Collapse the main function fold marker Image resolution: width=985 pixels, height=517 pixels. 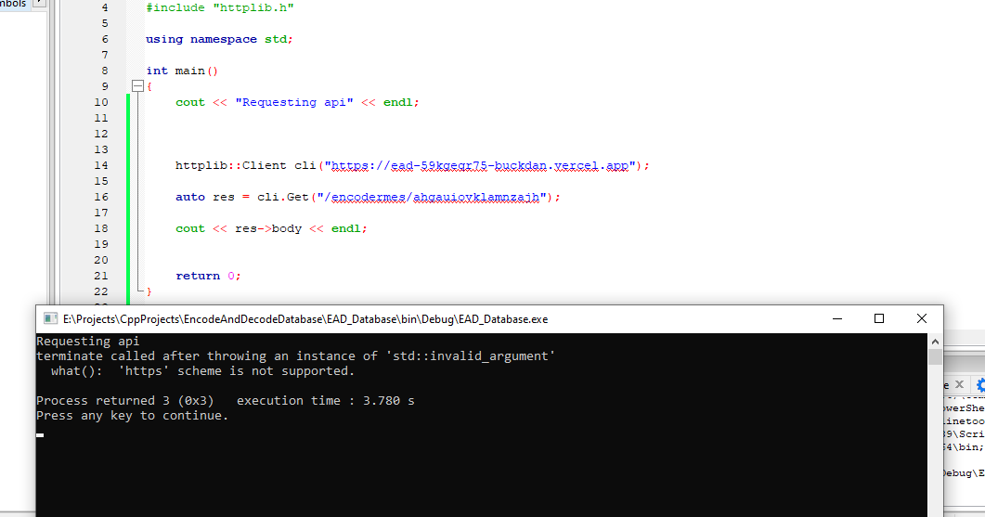pyautogui.click(x=137, y=86)
